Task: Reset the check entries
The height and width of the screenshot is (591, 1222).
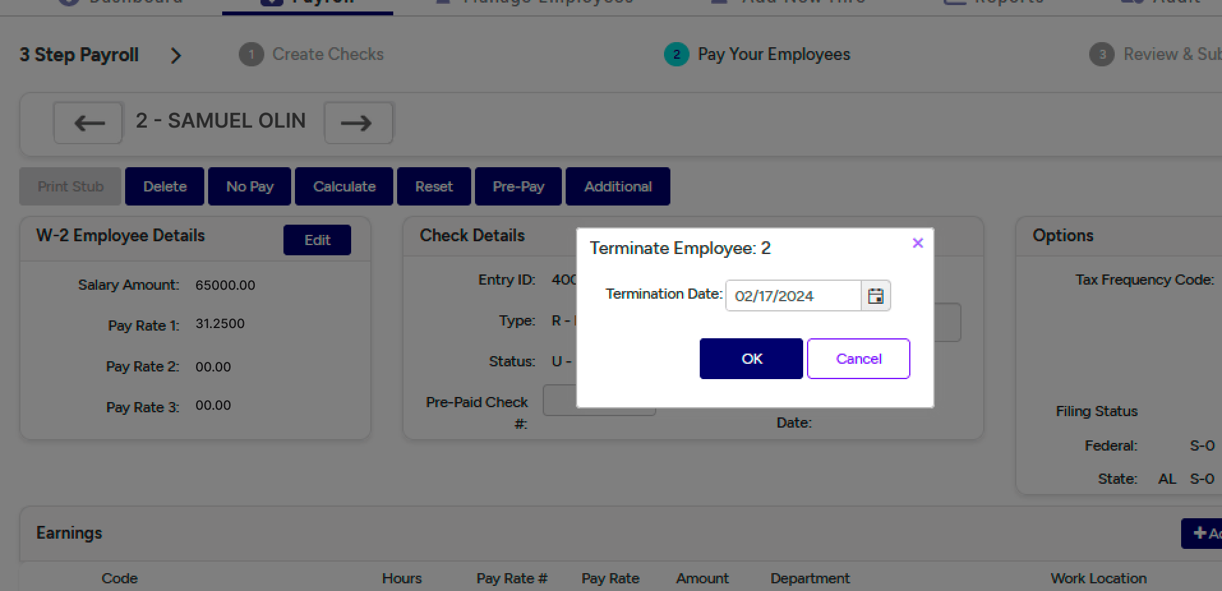Action: pos(434,186)
